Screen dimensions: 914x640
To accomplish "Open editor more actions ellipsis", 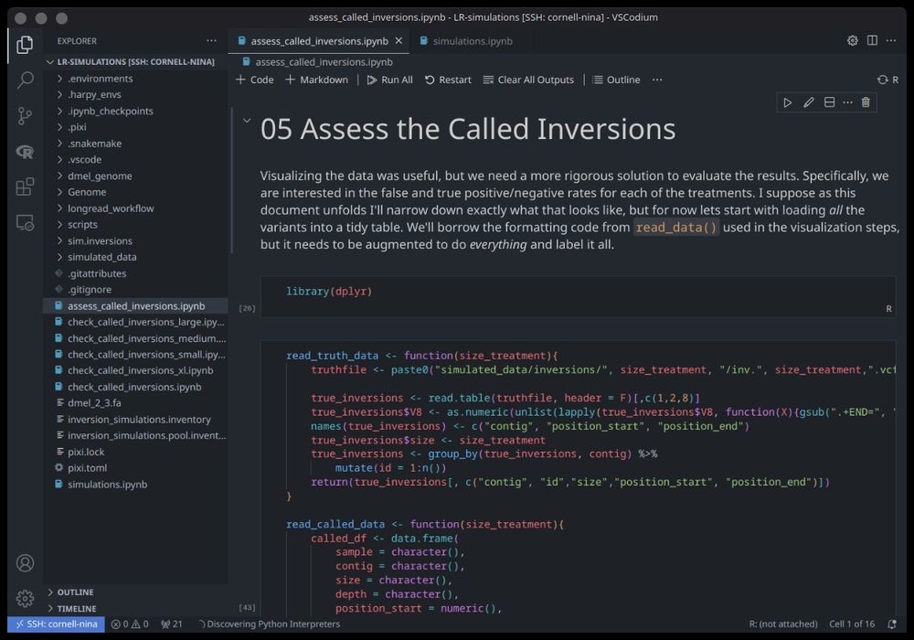I will click(891, 40).
